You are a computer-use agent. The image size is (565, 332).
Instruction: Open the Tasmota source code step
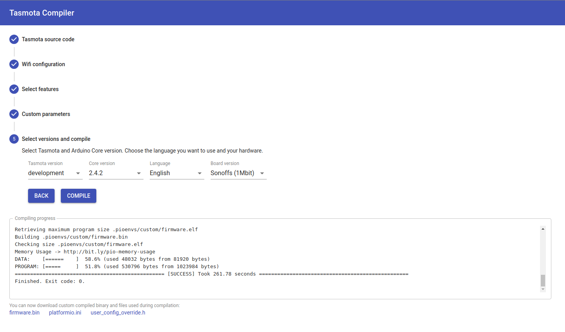48,39
